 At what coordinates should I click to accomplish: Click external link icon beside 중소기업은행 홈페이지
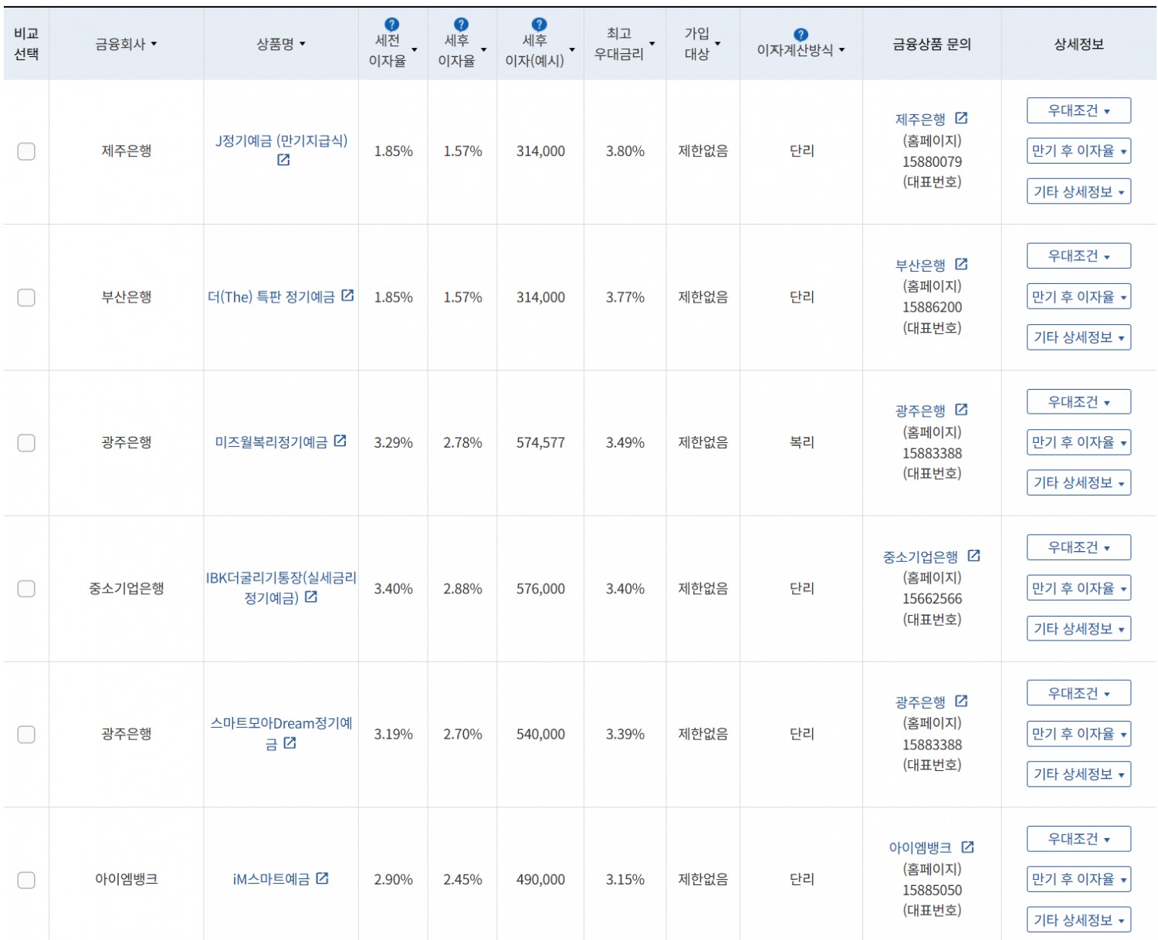[973, 556]
